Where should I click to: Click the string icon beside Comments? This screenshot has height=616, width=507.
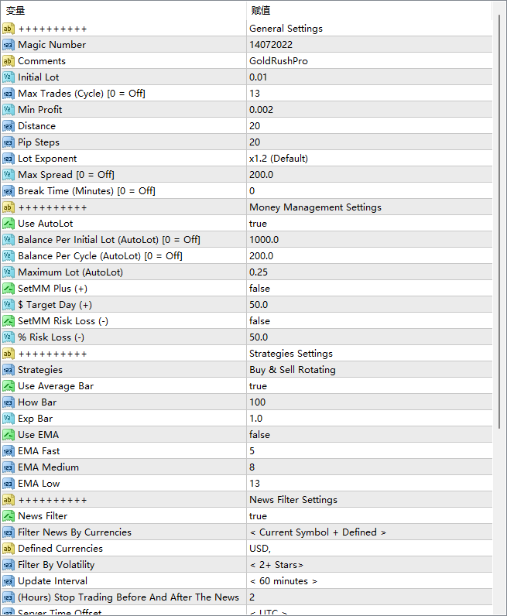(x=9, y=61)
